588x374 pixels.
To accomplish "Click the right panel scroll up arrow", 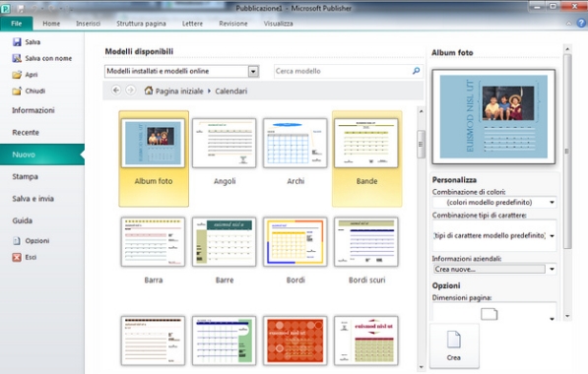I will click(567, 49).
